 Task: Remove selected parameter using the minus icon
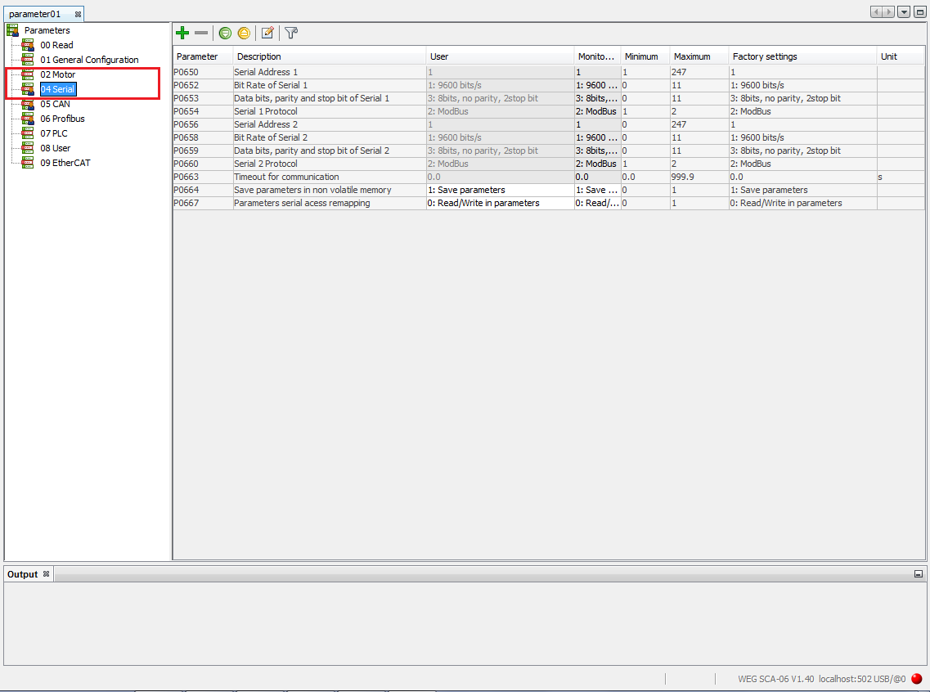click(x=201, y=33)
